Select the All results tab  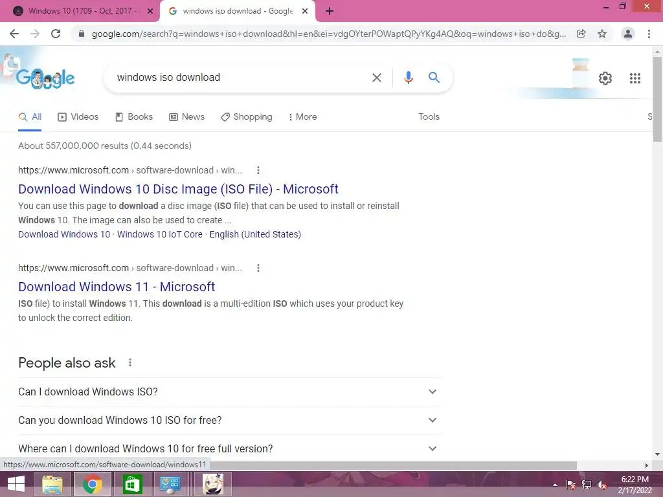click(x=30, y=117)
